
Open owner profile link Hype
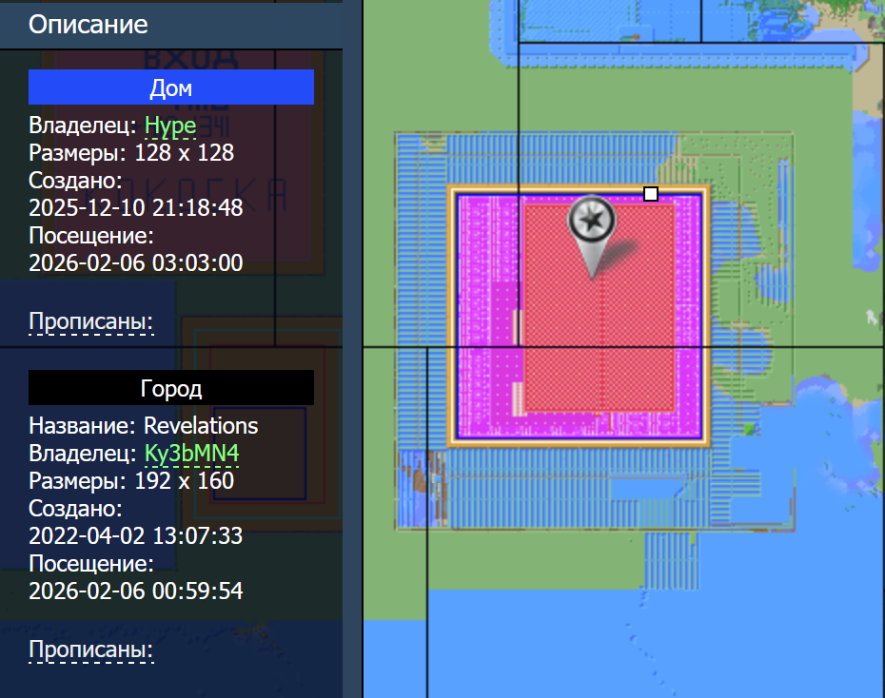click(x=170, y=126)
